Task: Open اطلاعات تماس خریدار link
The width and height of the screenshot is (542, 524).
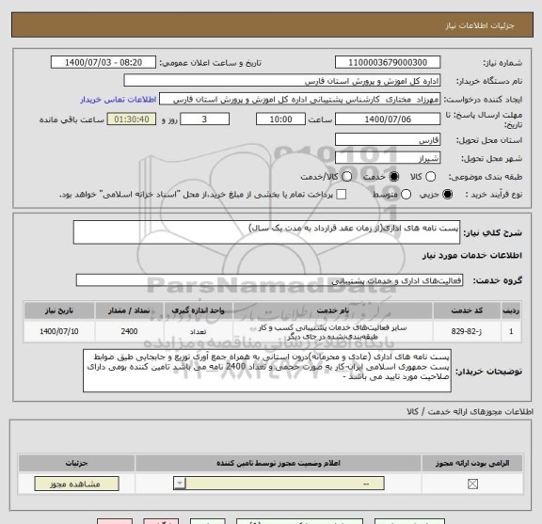Action: [119, 100]
